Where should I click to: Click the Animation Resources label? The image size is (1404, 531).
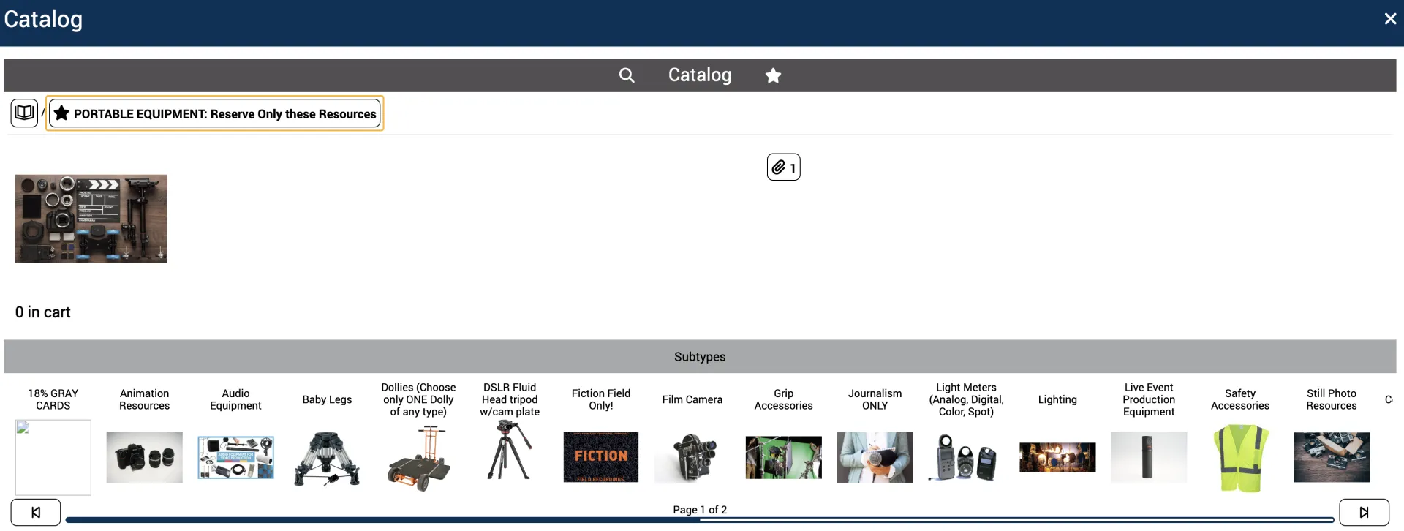(x=144, y=399)
